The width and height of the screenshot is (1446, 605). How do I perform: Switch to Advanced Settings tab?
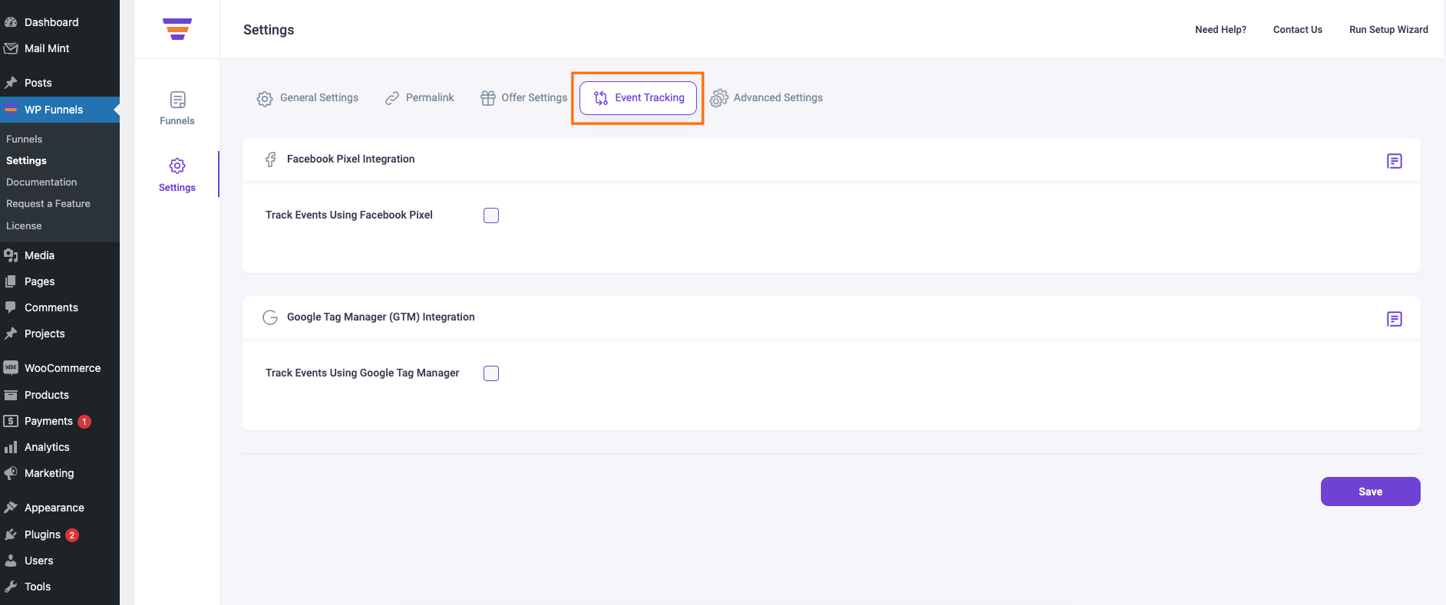point(767,98)
